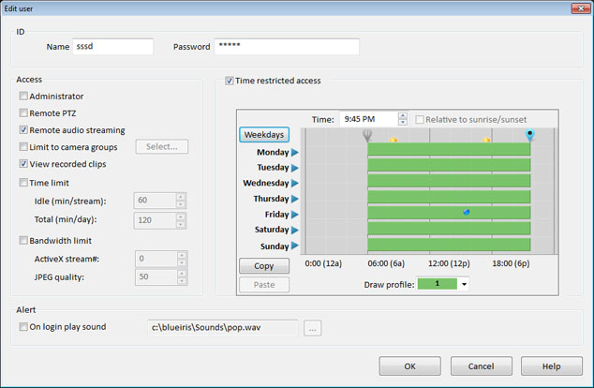
Task: Click the Copy schedule button
Action: (x=264, y=266)
